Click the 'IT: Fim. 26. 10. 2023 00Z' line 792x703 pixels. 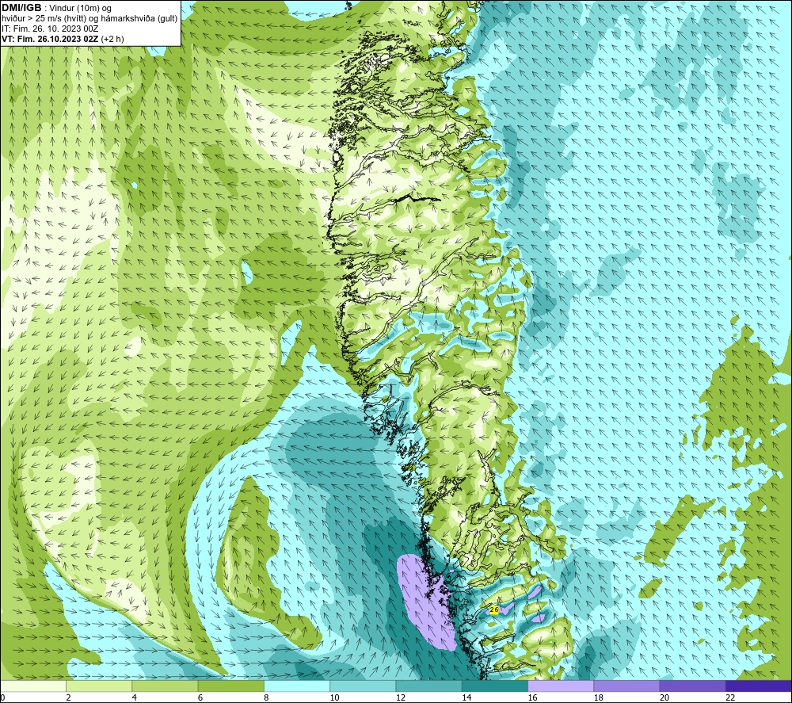coord(50,29)
